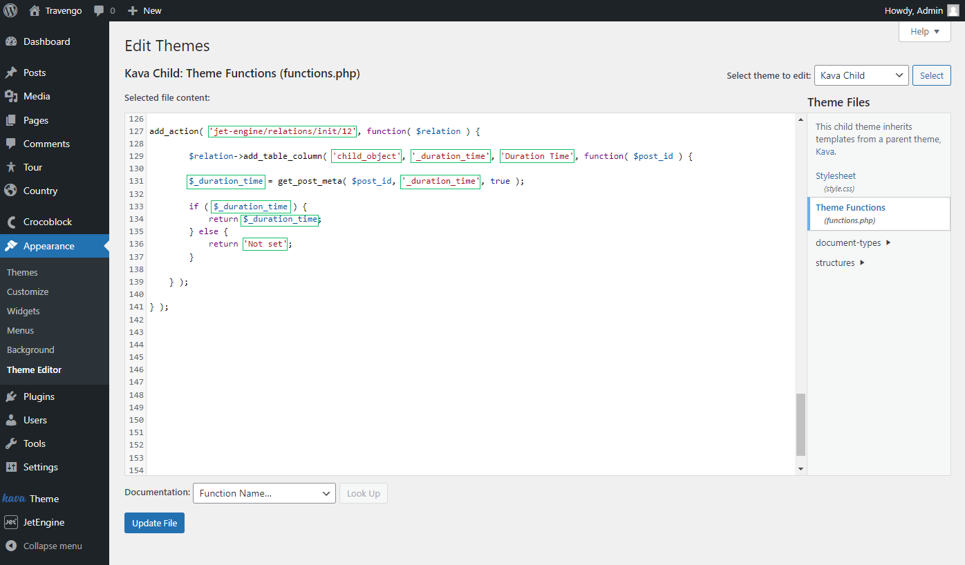The width and height of the screenshot is (965, 565).
Task: Click the Country globe icon
Action: [x=11, y=191]
